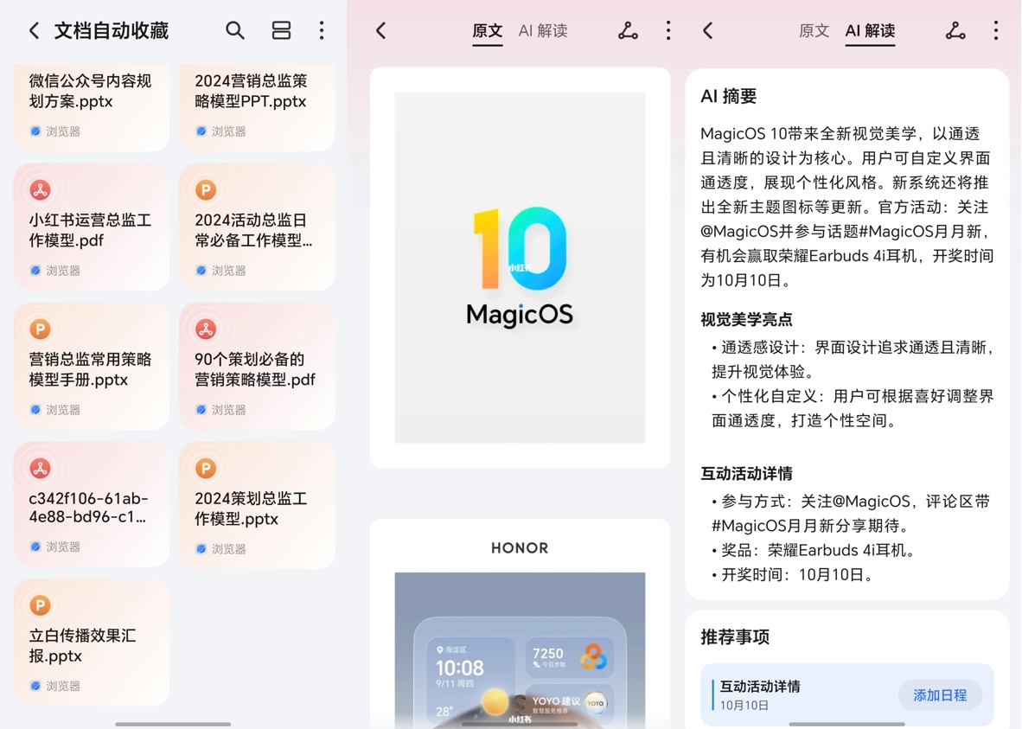The width and height of the screenshot is (1022, 729).
Task: Switch the document view layout icon
Action: coord(281,29)
